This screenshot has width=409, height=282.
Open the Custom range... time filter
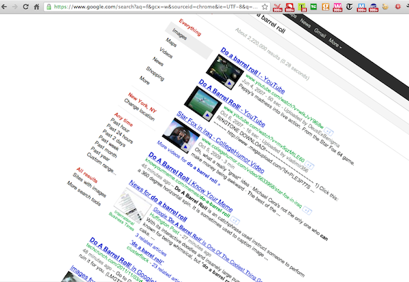[101, 163]
